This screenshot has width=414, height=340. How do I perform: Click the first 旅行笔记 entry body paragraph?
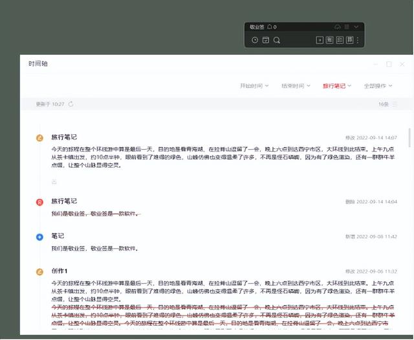pyautogui.click(x=223, y=157)
